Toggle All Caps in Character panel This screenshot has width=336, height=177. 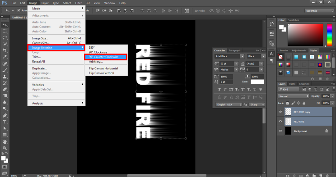231,89
